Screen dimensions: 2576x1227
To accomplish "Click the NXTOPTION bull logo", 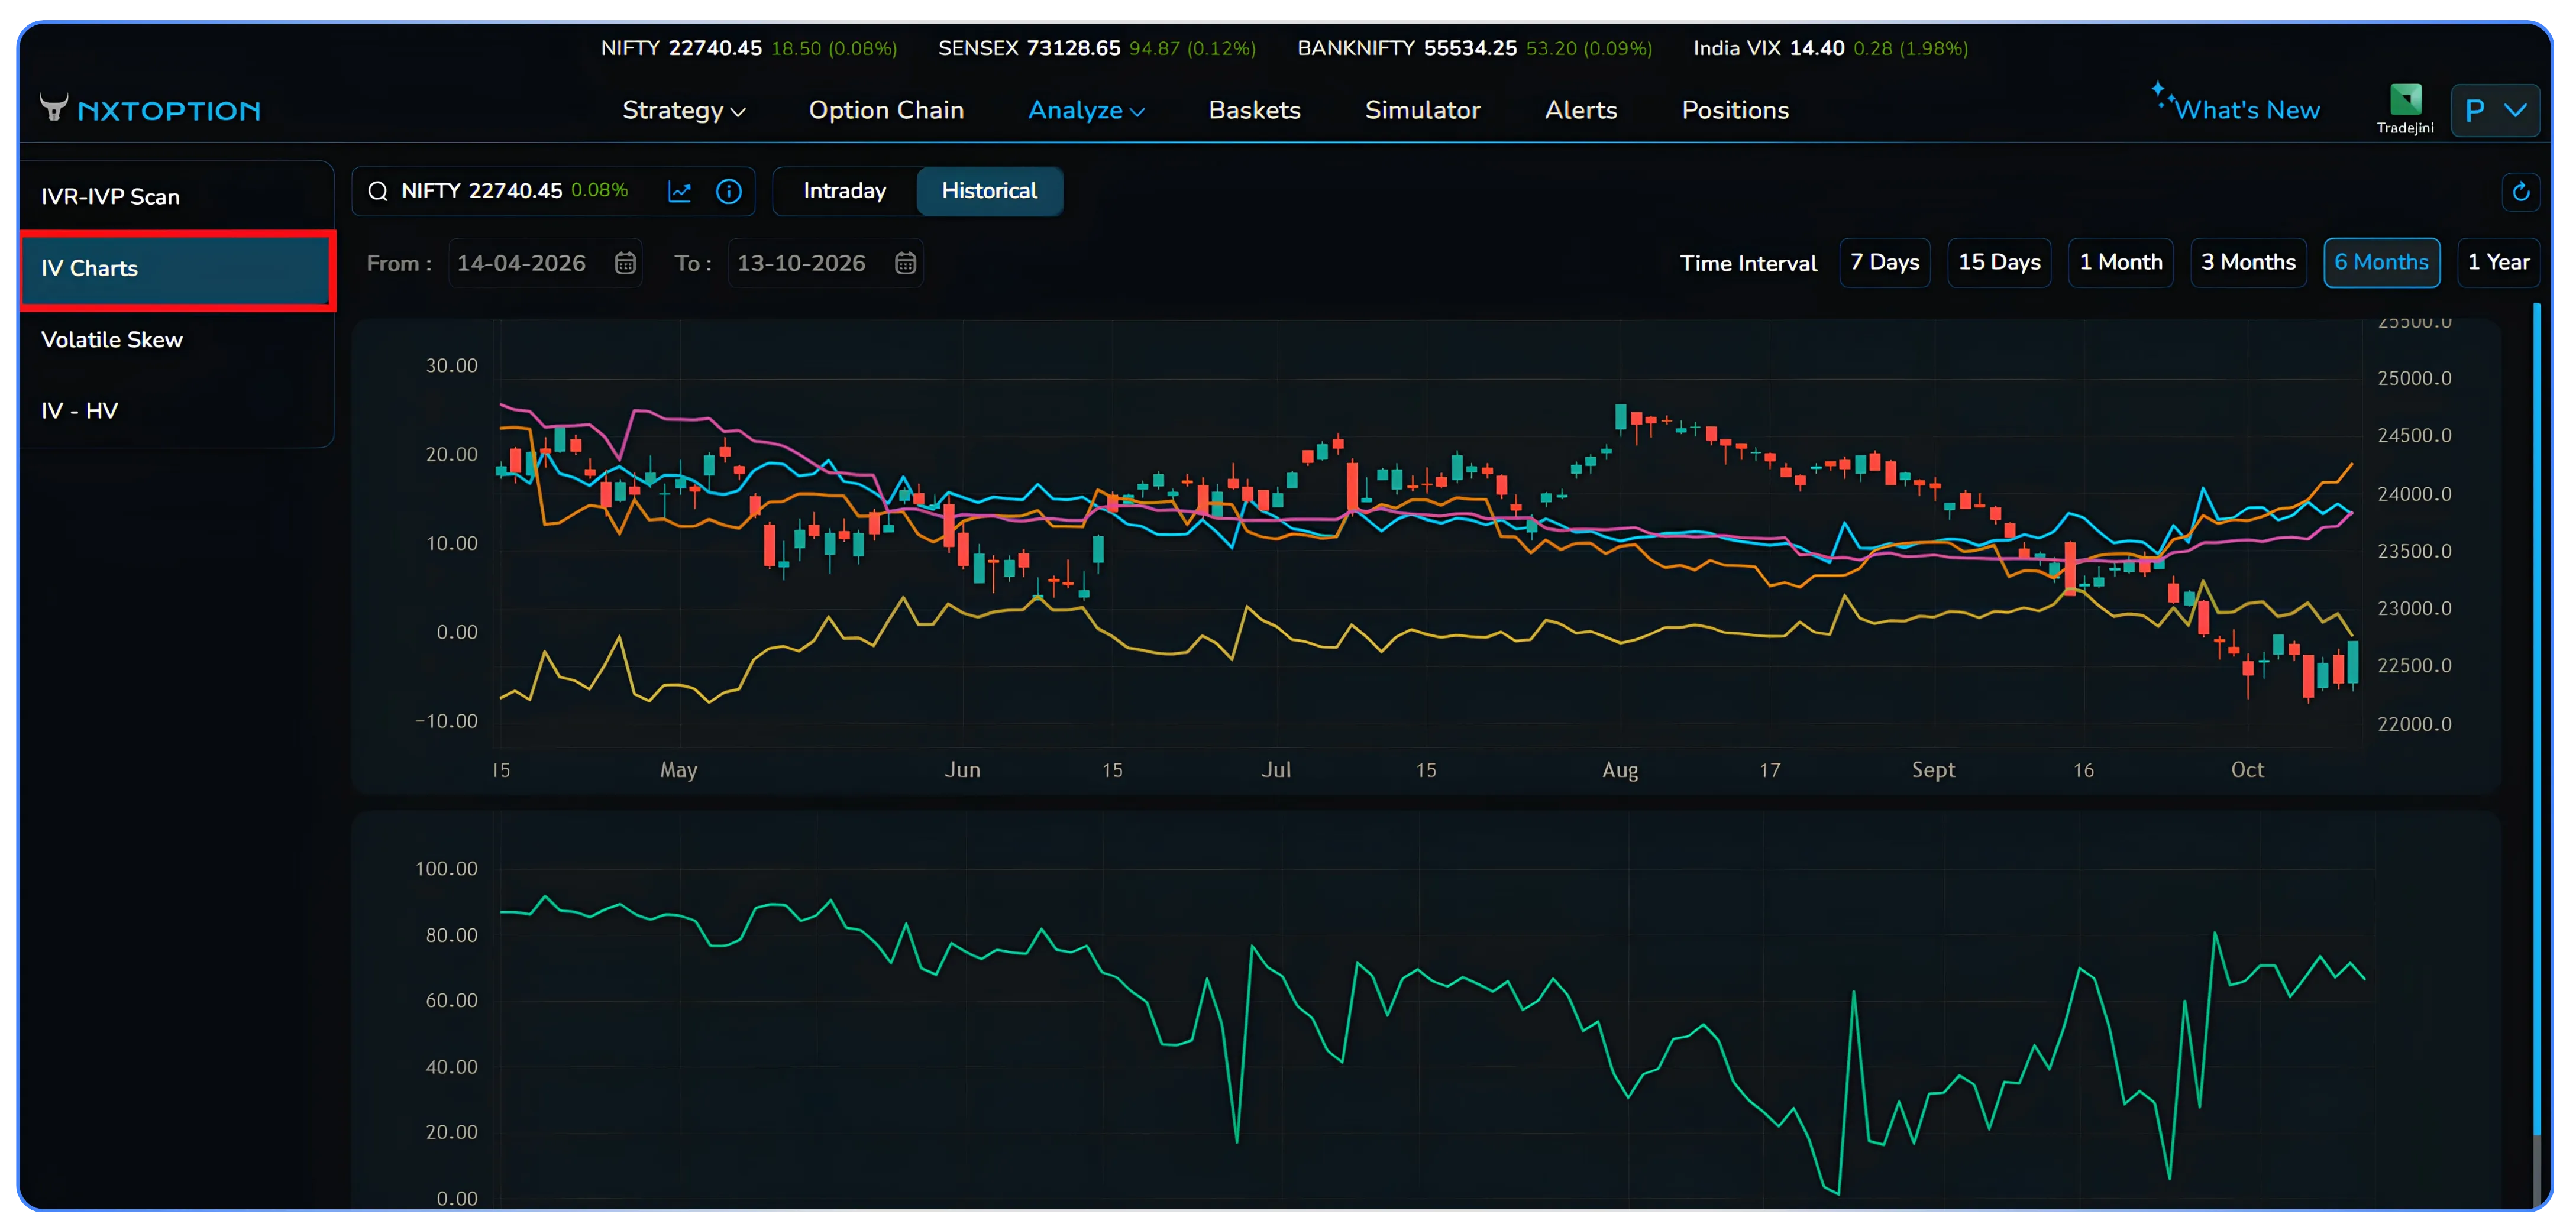I will coord(54,108).
